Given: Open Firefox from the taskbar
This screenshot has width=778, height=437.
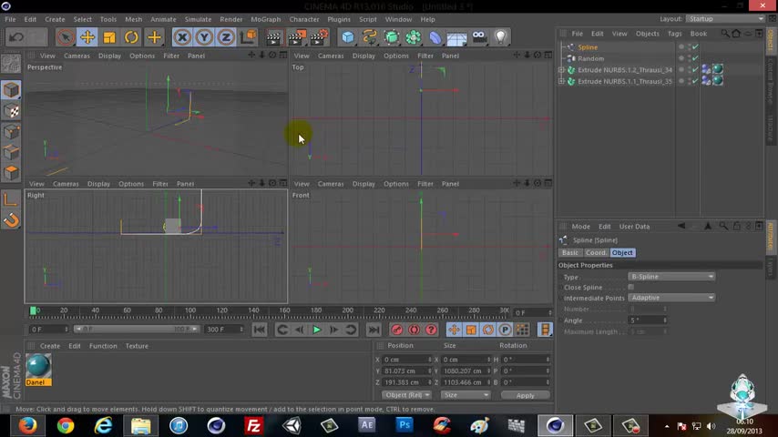Looking at the screenshot, I should pyautogui.click(x=27, y=425).
